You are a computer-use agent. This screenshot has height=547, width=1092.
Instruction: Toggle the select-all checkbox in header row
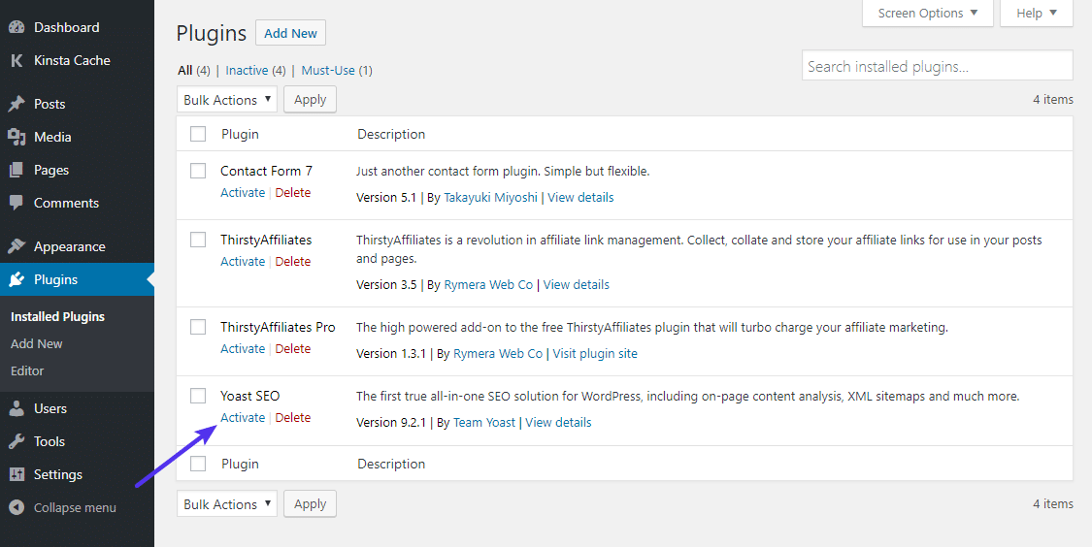[198, 134]
